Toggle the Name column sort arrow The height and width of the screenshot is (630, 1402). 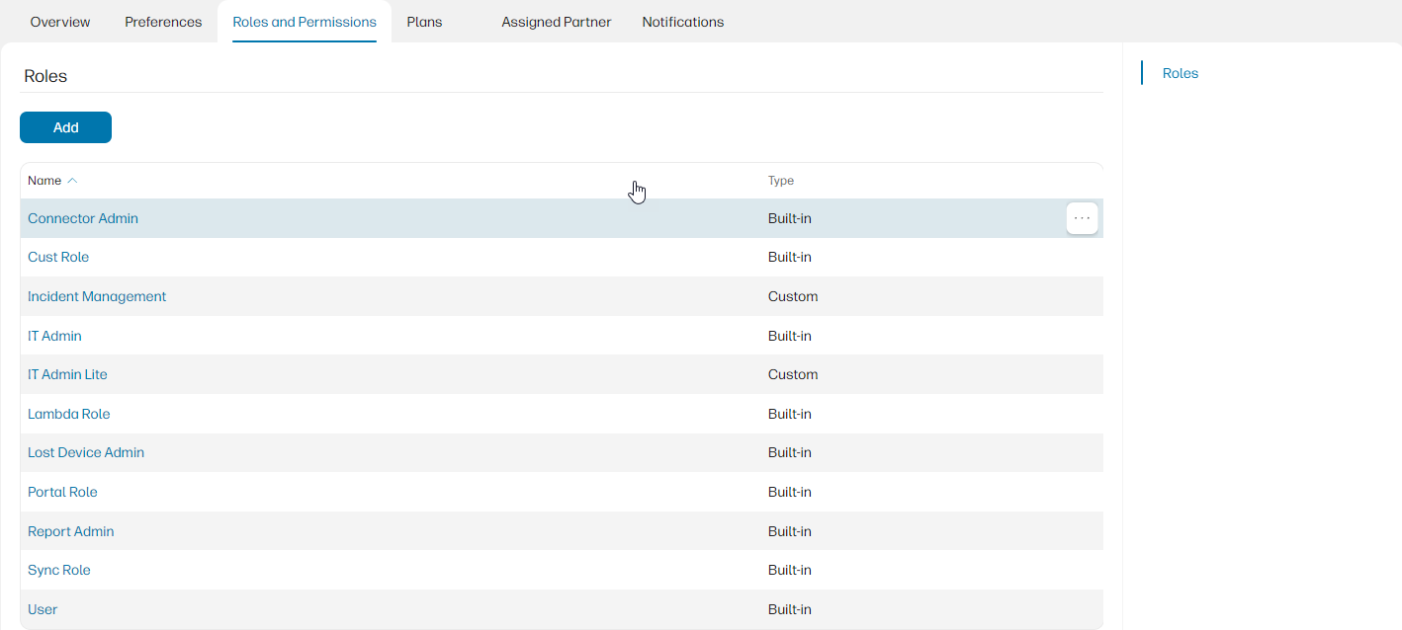(72, 181)
